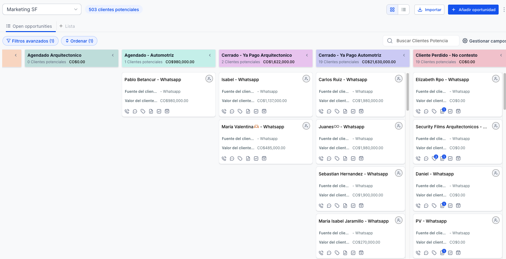Collapse the Cerrado - Ya Pago Automotriz column
Image resolution: width=506 pixels, height=259 pixels.
404,55
